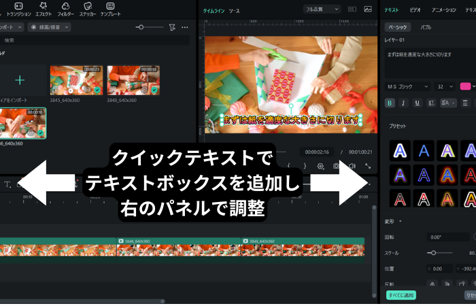Click the media import plus tile

point(20,80)
